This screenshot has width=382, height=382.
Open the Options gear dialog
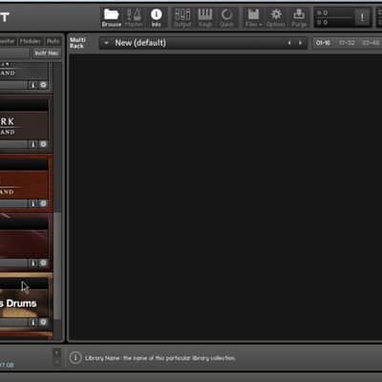coord(276,18)
